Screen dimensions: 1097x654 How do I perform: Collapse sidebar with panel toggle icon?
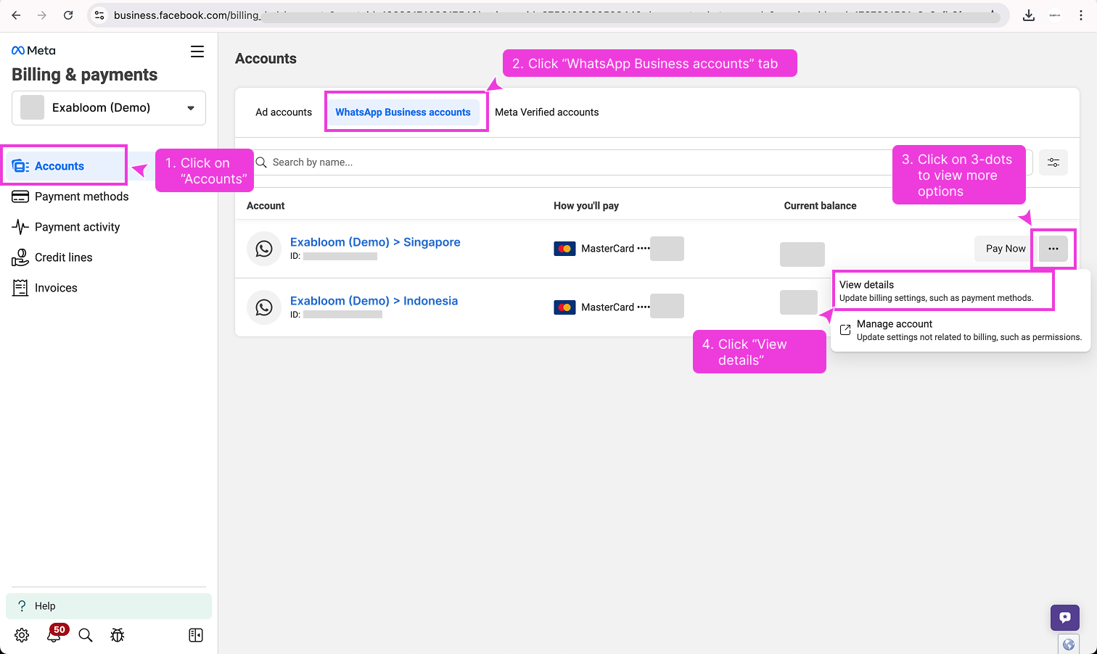pyautogui.click(x=196, y=635)
